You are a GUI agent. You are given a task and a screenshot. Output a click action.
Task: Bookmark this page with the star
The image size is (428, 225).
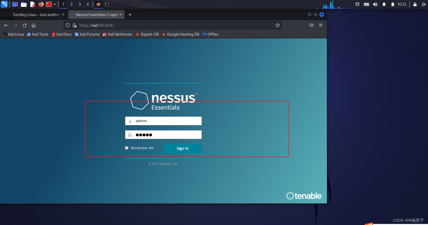[278, 25]
